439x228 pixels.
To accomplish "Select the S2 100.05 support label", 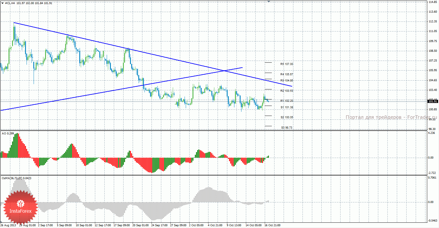I will 287,117.
